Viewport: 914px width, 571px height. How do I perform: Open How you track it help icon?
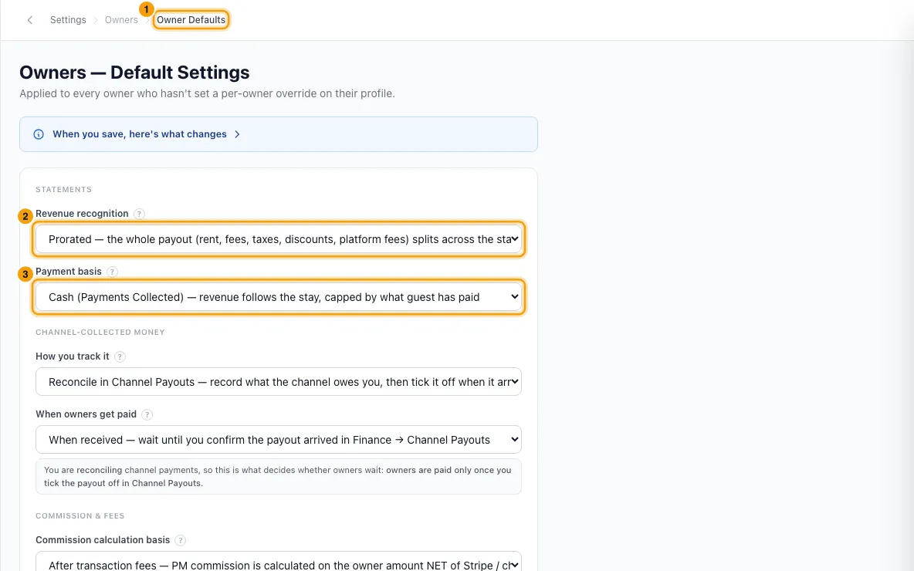(x=120, y=356)
